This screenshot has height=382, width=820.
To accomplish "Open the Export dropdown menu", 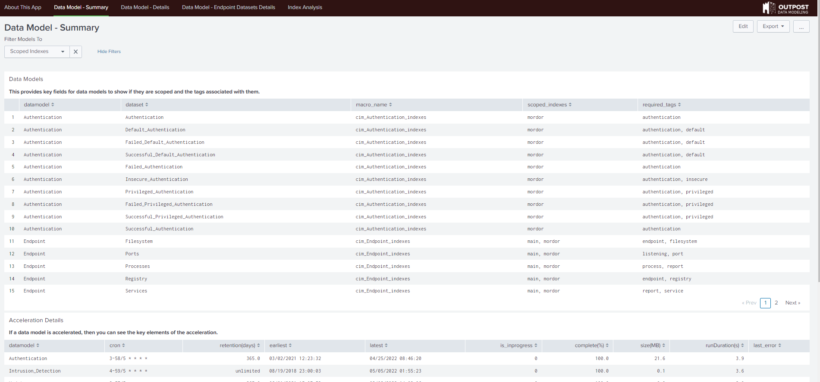I will (773, 26).
